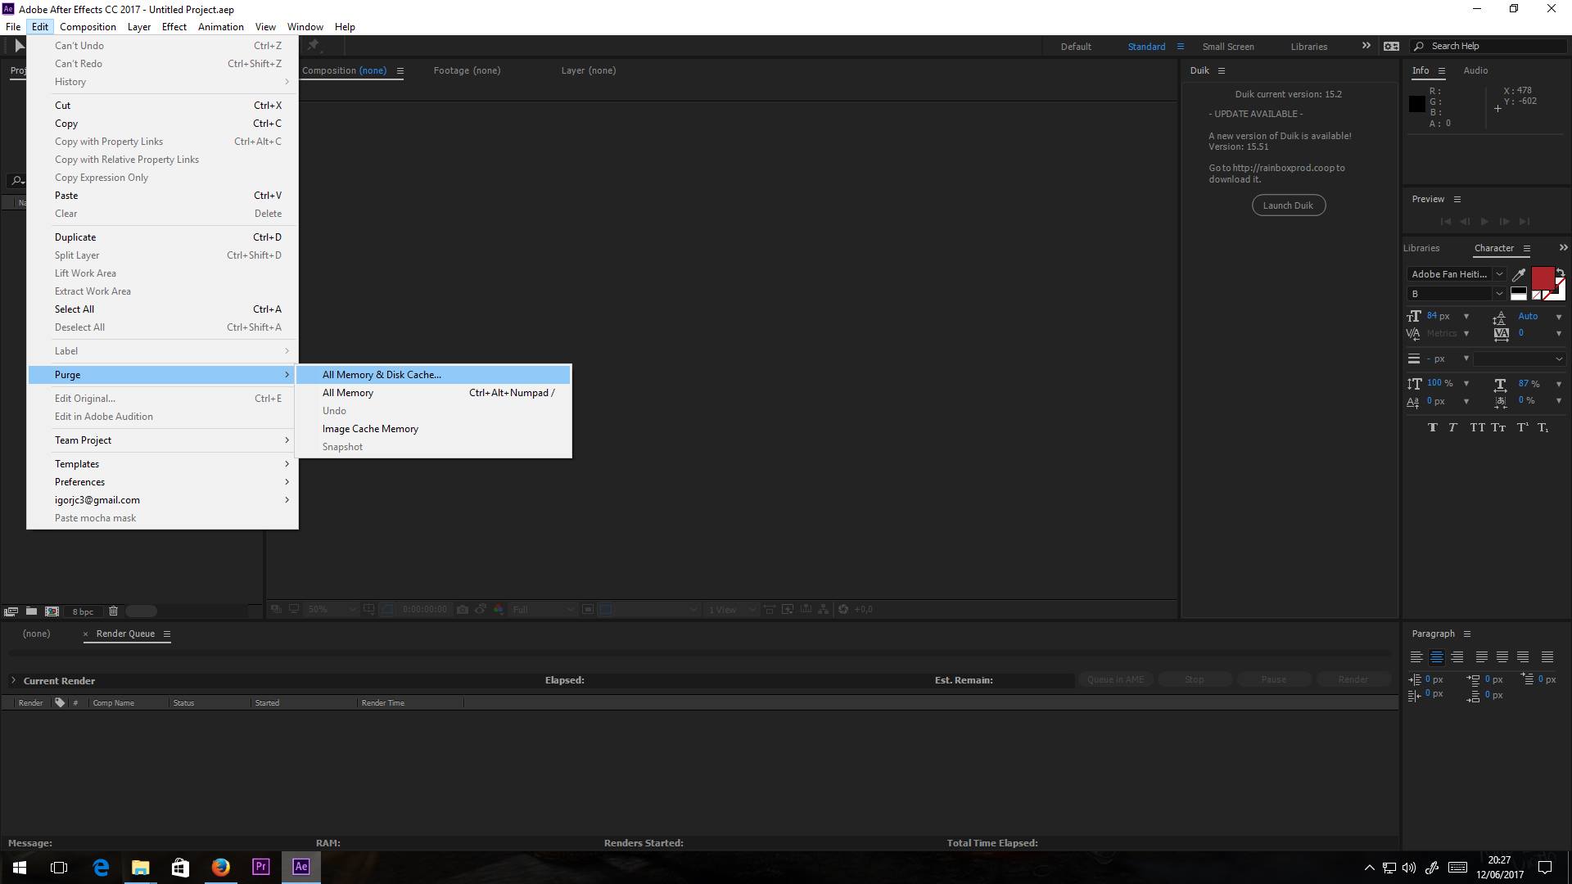Toggle Faux Italic text style
Screen dimensions: 1572x884
[1452, 427]
